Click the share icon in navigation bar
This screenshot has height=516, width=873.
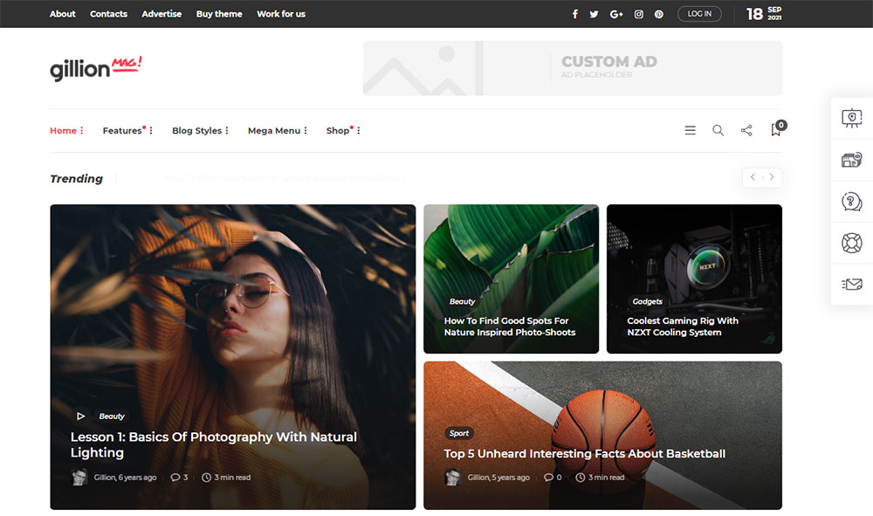coord(746,130)
